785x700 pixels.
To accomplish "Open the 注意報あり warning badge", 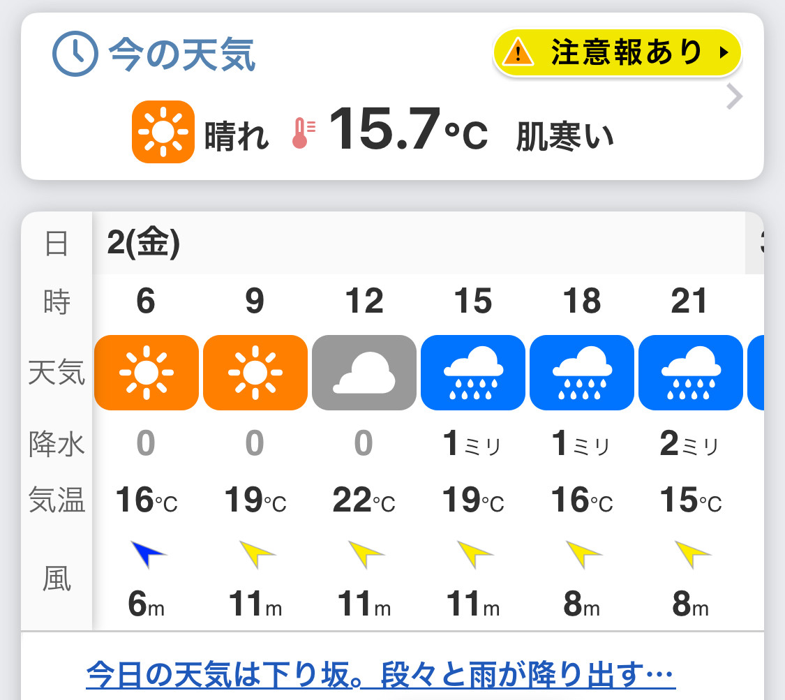I will [x=618, y=52].
